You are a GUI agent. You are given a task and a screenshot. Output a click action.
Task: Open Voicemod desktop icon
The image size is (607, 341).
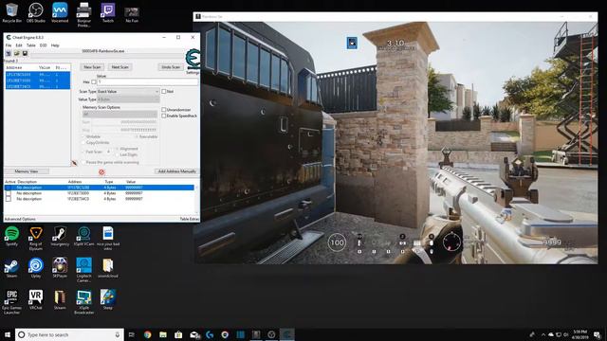point(60,12)
